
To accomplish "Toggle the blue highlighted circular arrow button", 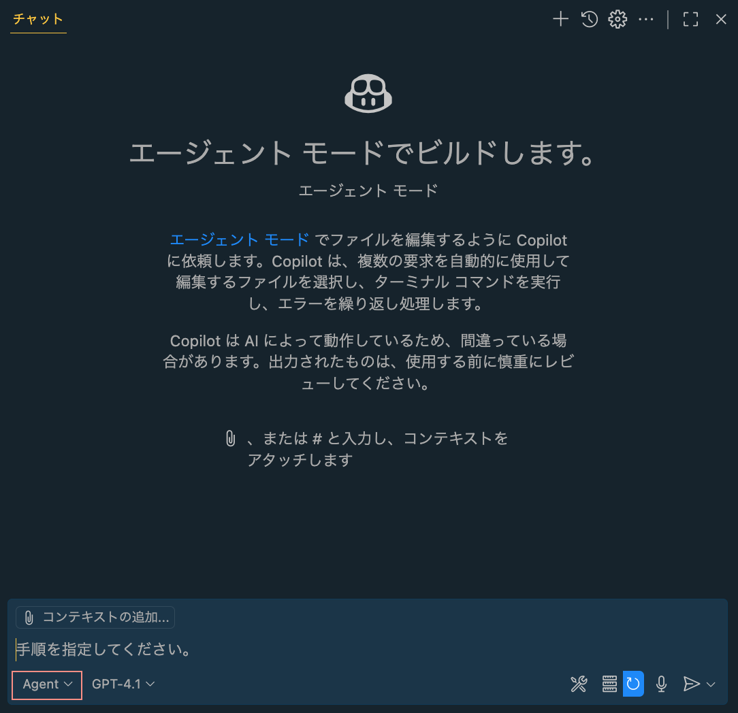I will pyautogui.click(x=633, y=684).
